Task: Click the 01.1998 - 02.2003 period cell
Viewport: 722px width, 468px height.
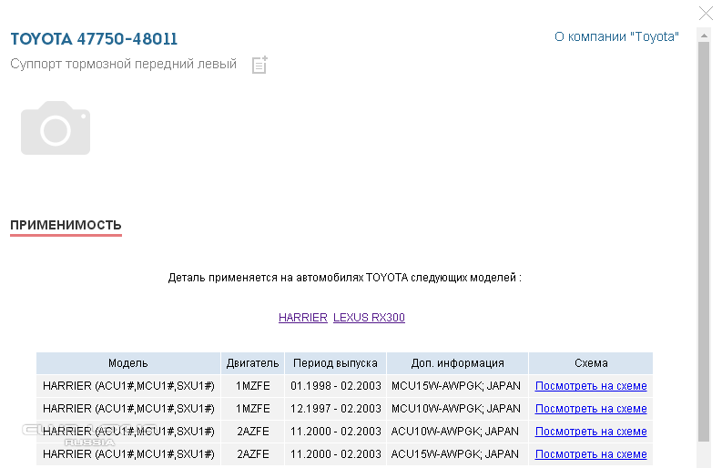Action: tap(336, 386)
